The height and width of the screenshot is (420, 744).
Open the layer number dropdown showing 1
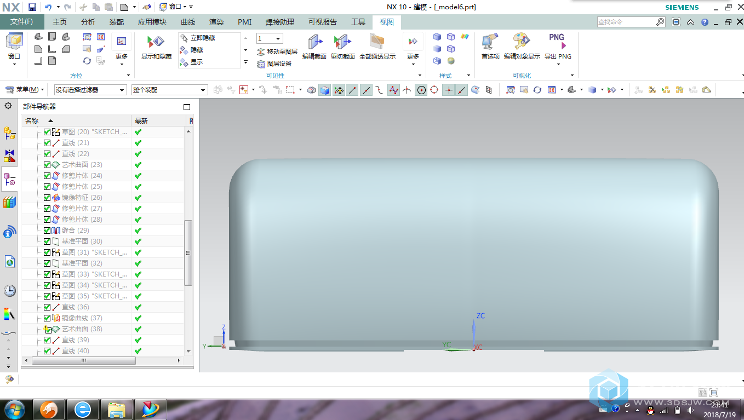click(x=270, y=38)
